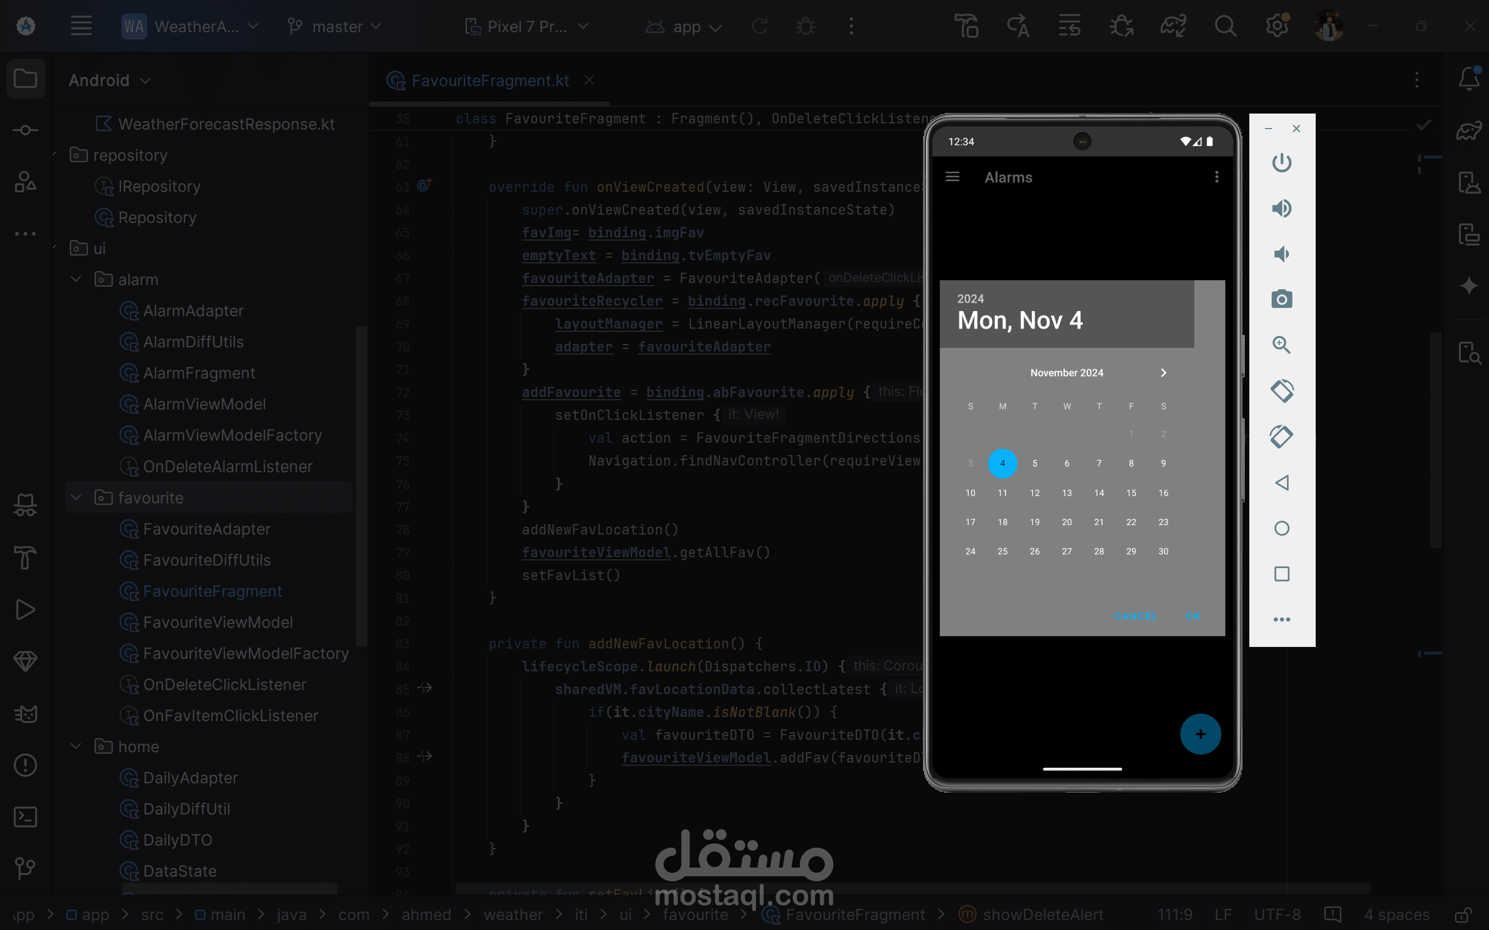Image resolution: width=1489 pixels, height=930 pixels.
Task: Pick November 27 in the date picker
Action: pos(1066,552)
